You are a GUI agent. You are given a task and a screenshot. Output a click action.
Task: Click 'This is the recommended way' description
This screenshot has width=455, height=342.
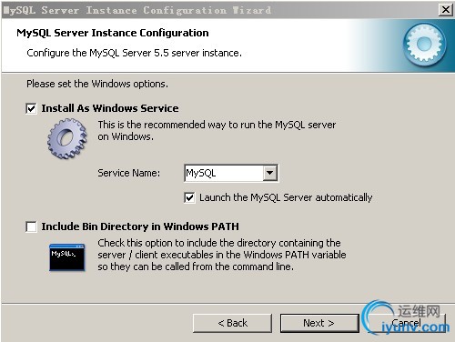click(217, 131)
